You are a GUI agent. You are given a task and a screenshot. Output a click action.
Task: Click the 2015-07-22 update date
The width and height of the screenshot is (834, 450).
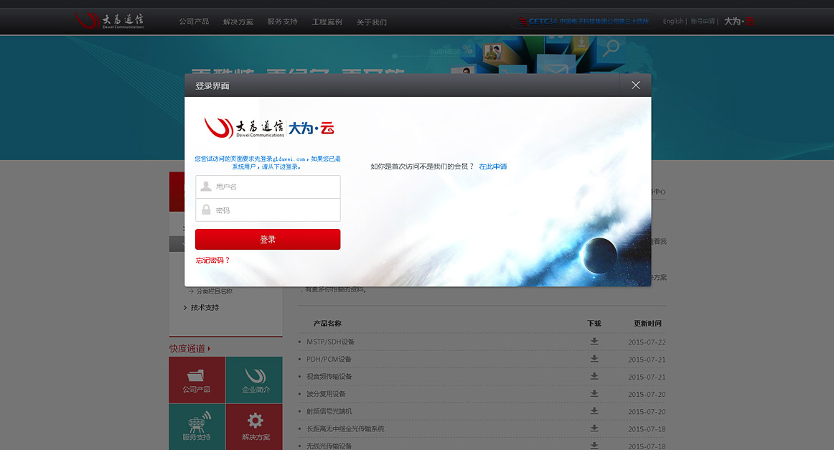[x=647, y=342]
